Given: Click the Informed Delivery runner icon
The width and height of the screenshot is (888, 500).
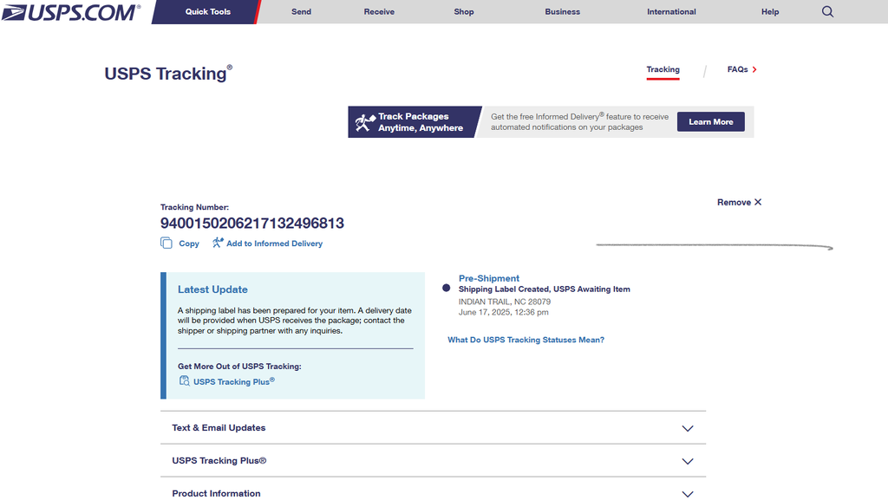Looking at the screenshot, I should coord(218,243).
